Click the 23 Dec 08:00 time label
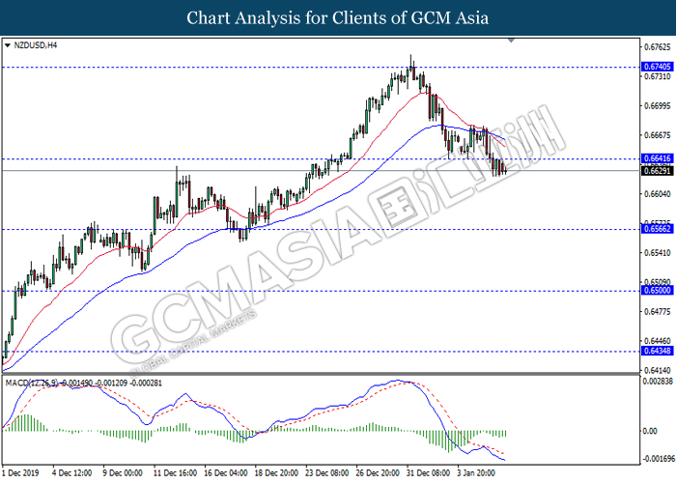676x483 pixels. pyautogui.click(x=326, y=473)
